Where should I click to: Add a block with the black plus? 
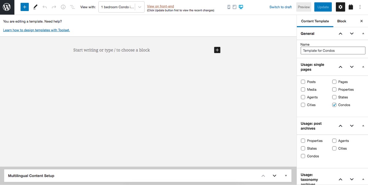tap(217, 50)
